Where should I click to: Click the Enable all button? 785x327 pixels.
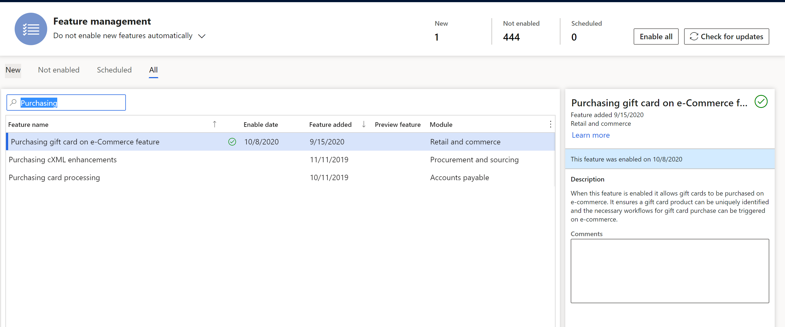click(656, 37)
